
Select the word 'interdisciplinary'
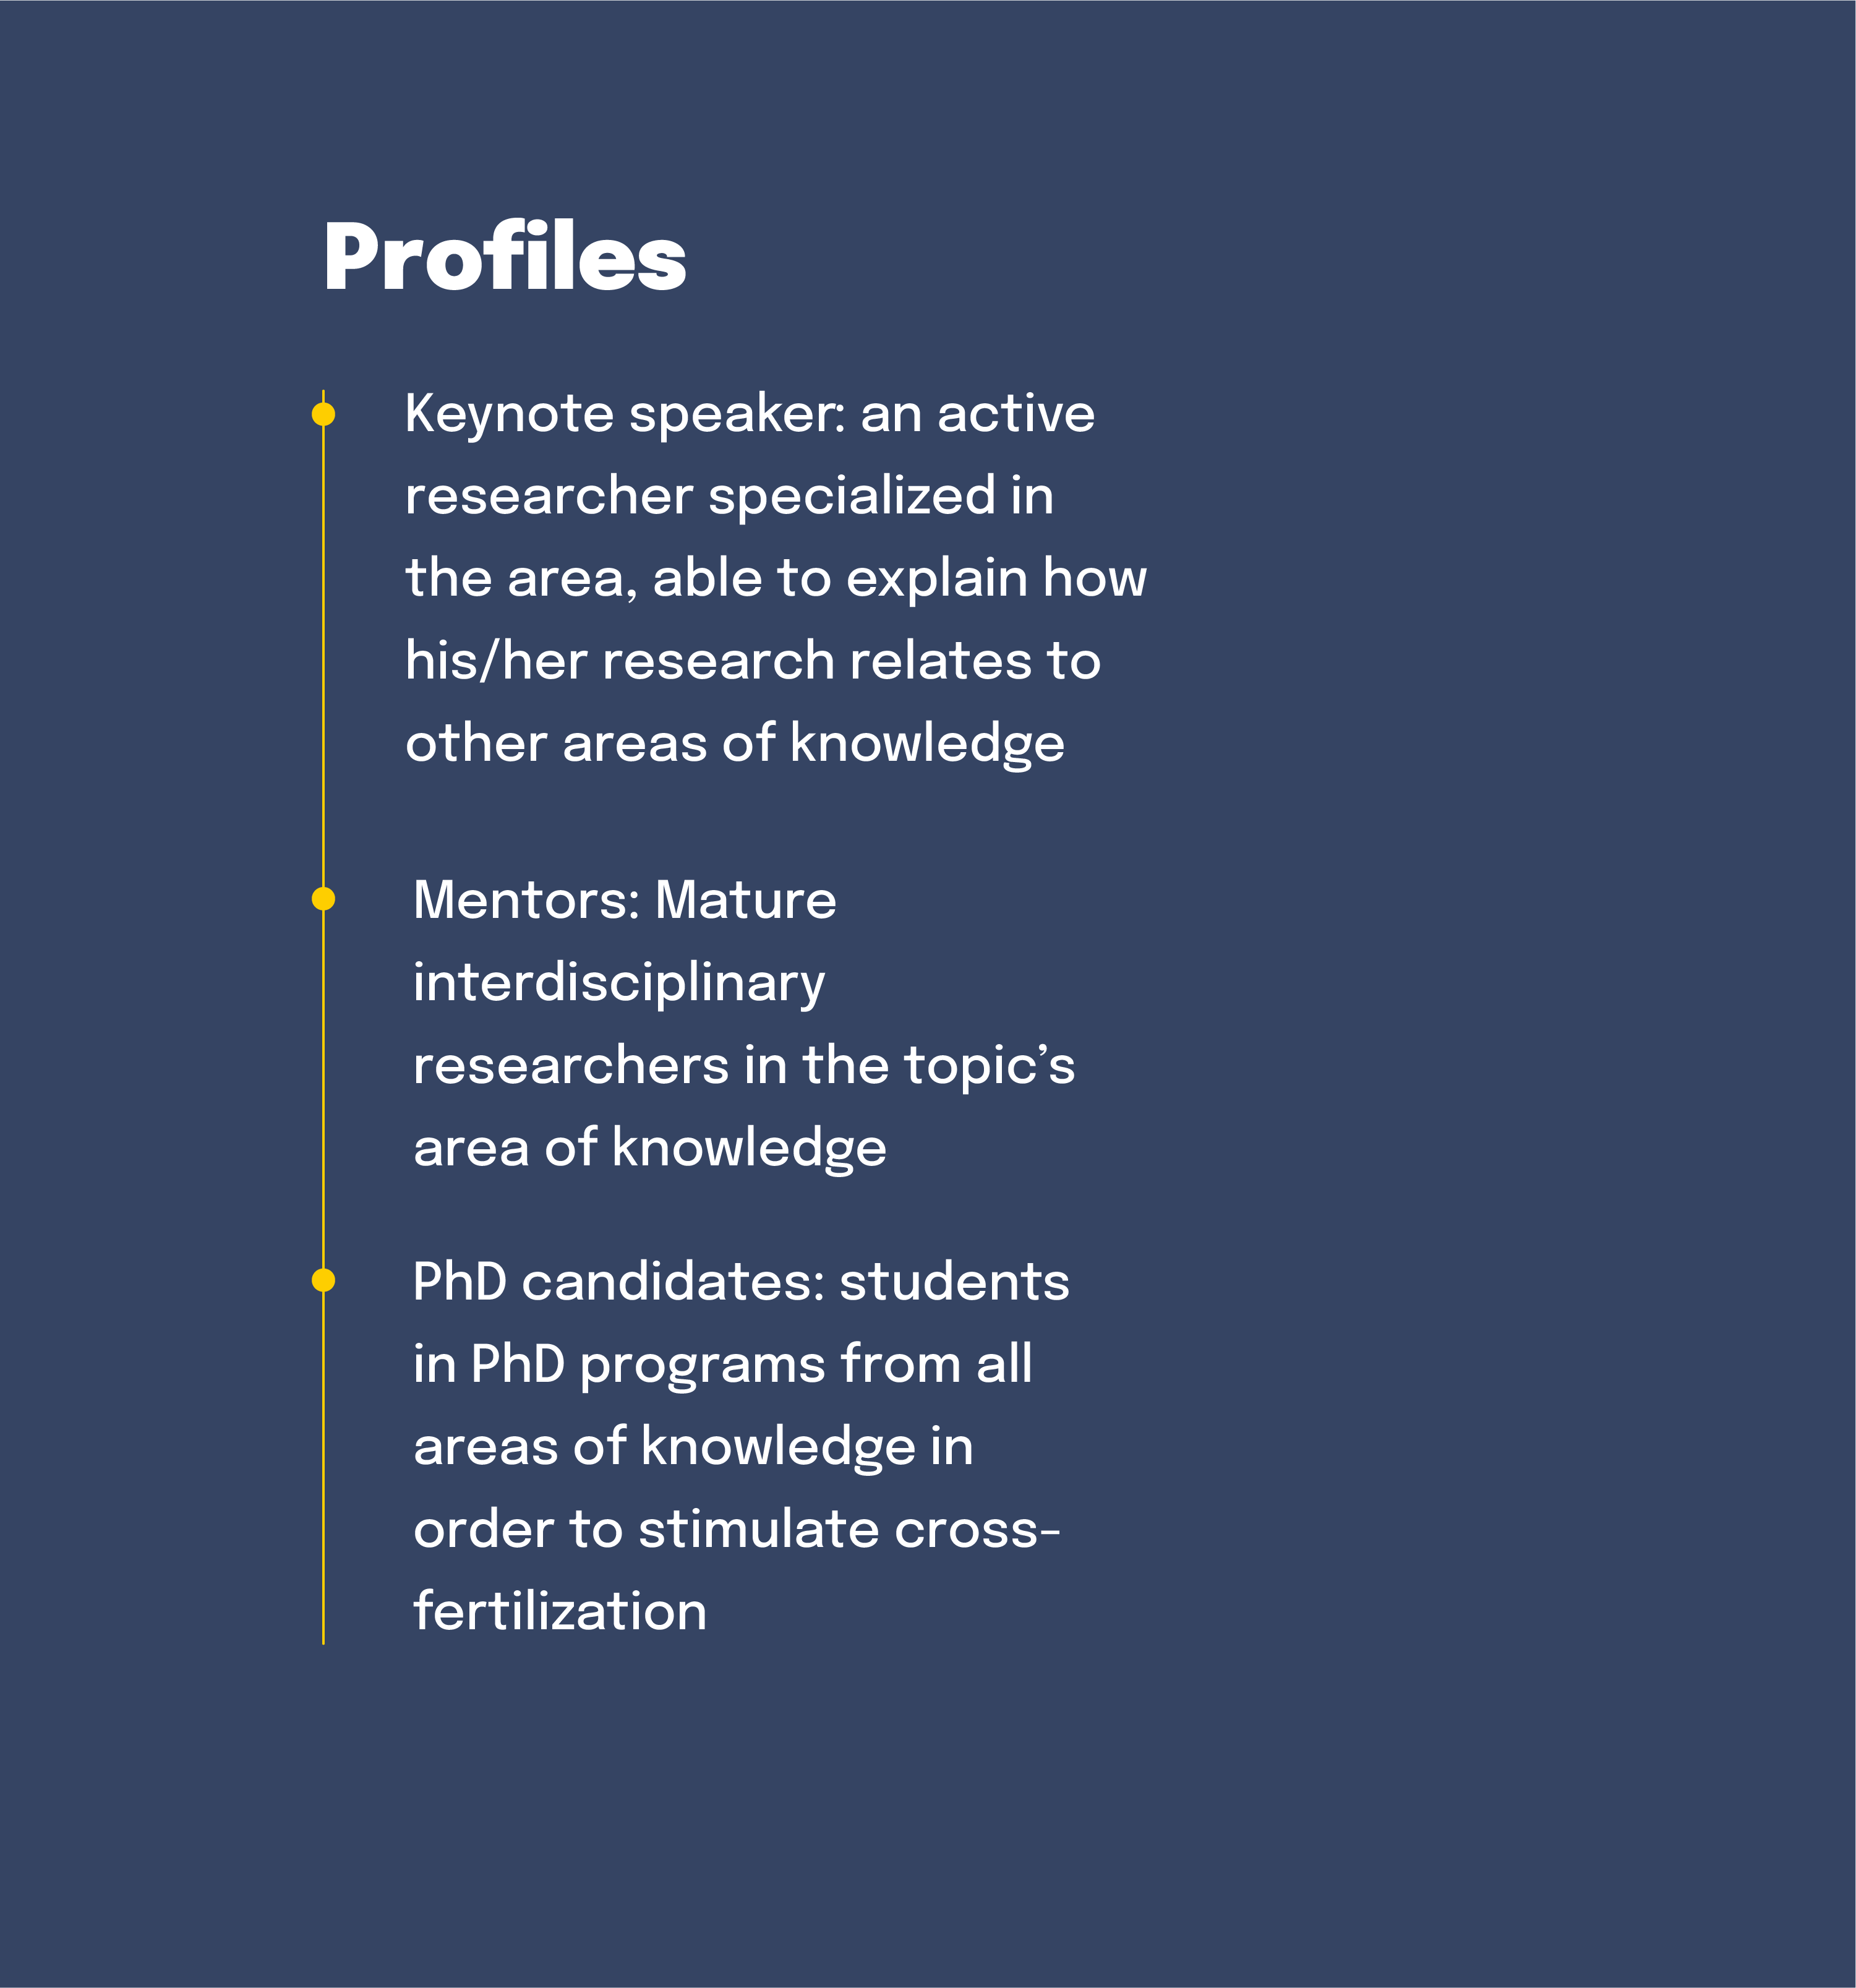coord(619,984)
